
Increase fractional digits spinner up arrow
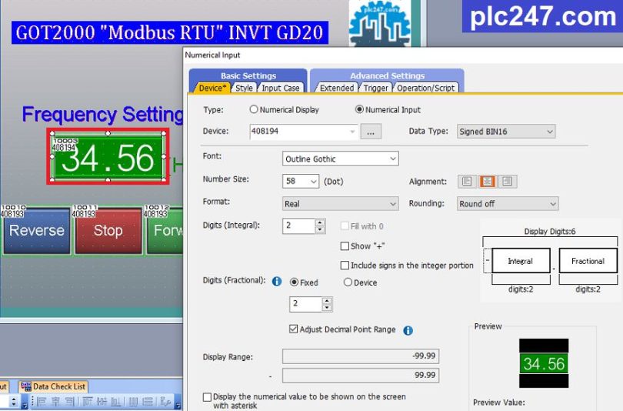coord(327,301)
